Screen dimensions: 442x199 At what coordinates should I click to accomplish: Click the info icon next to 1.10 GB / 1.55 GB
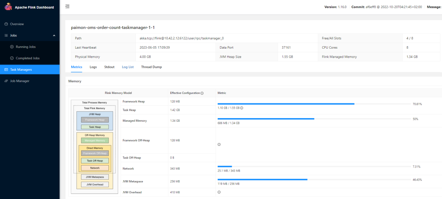tap(242, 108)
